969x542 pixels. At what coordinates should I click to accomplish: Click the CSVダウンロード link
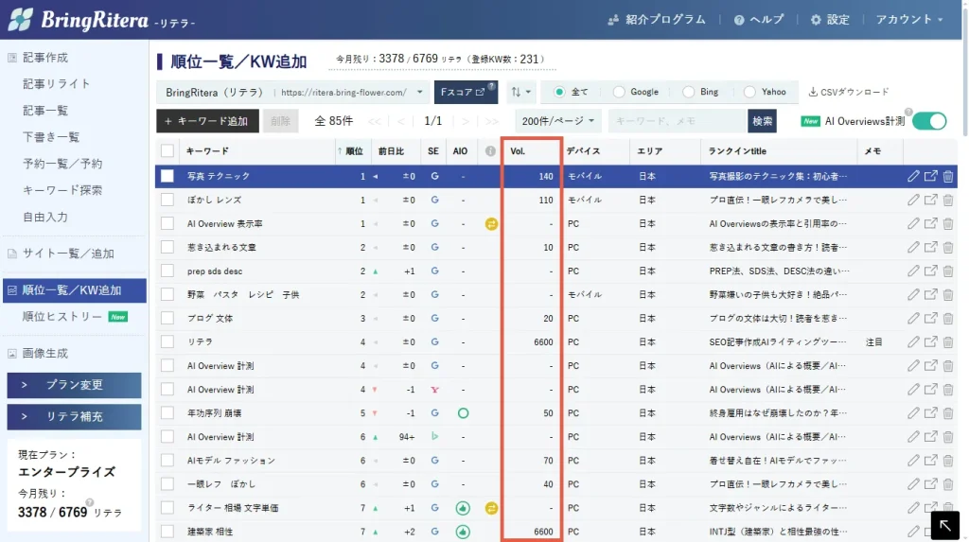[x=849, y=92]
